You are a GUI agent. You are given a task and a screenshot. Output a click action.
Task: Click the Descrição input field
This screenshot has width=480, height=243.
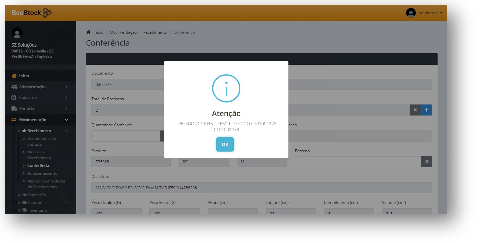pos(261,188)
